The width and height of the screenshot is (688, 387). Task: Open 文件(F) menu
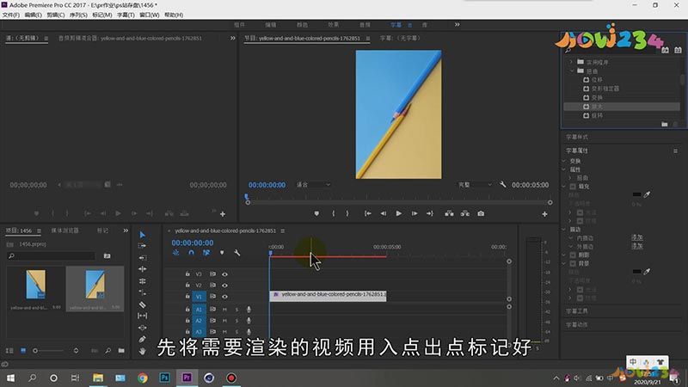[11, 15]
